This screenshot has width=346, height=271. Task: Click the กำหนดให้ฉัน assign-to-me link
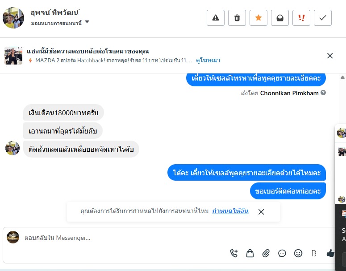[x=230, y=211]
